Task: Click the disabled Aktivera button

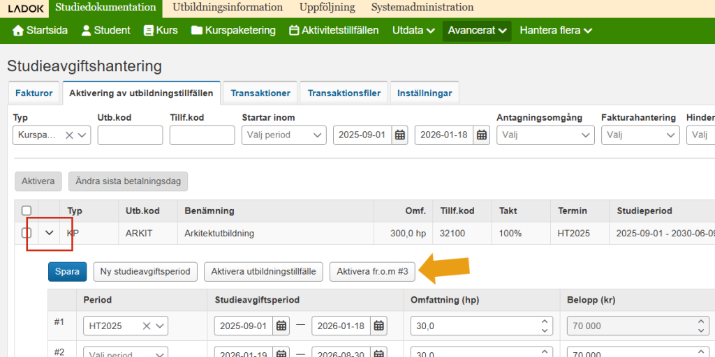Action: 38,181
